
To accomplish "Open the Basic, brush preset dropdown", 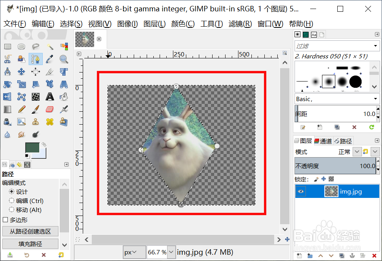I will pos(375,99).
